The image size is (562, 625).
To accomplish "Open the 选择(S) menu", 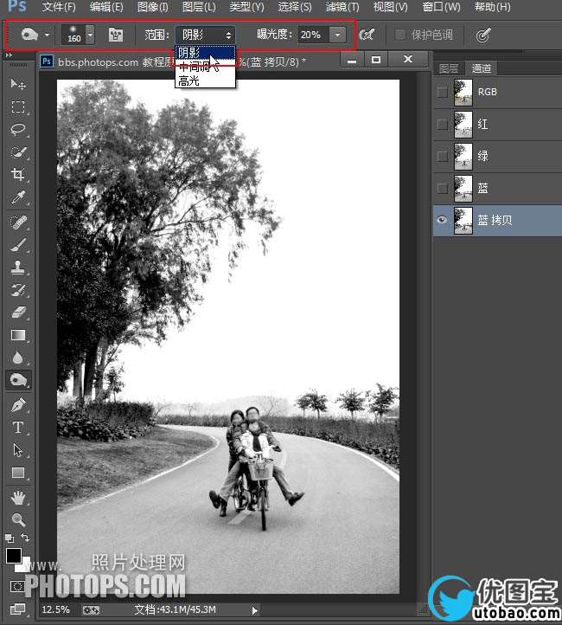I will pos(295,7).
